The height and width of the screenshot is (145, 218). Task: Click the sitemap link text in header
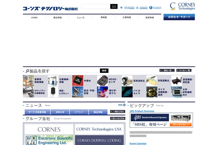(144, 8)
